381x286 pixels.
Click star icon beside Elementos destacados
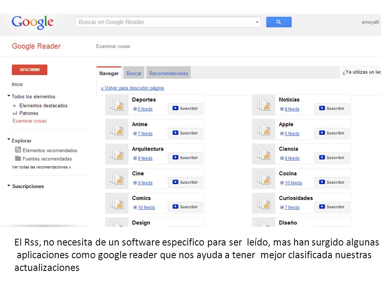click(14, 106)
